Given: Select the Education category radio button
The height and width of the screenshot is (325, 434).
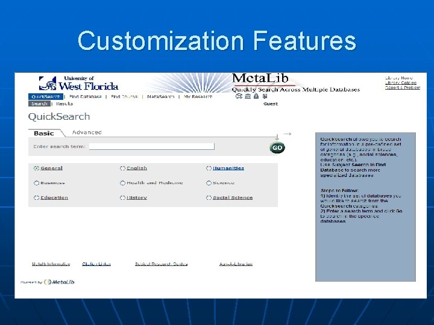Looking at the screenshot, I should (x=36, y=197).
